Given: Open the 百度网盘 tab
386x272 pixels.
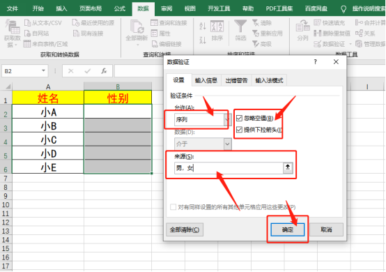Looking at the screenshot, I should click(x=316, y=8).
